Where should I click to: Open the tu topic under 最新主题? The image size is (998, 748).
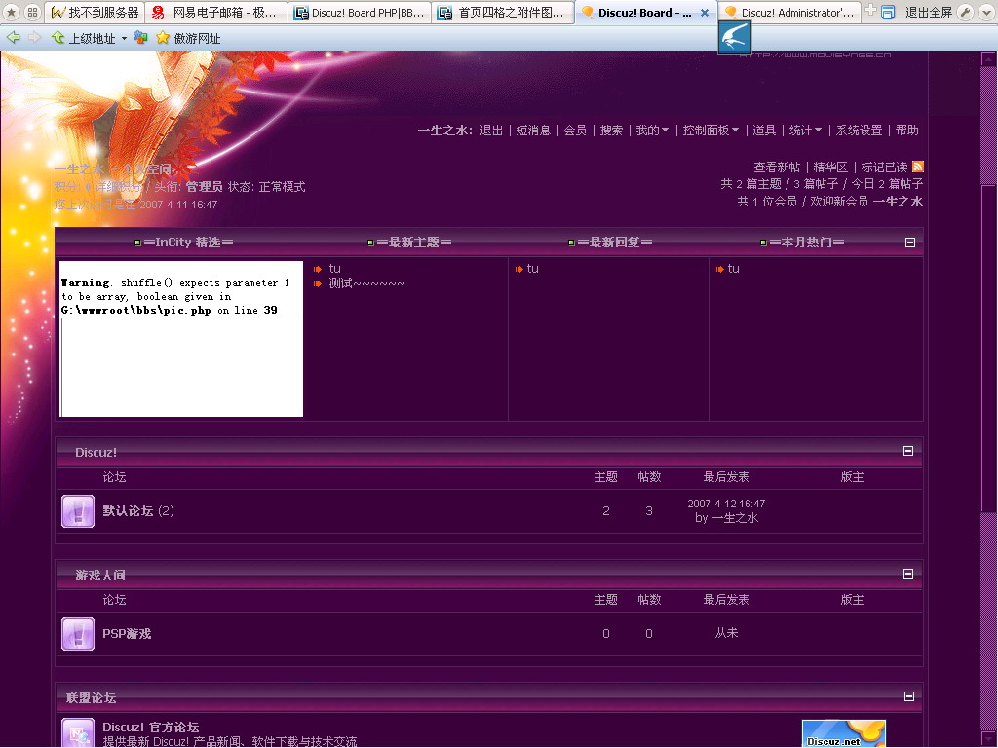pyautogui.click(x=335, y=269)
